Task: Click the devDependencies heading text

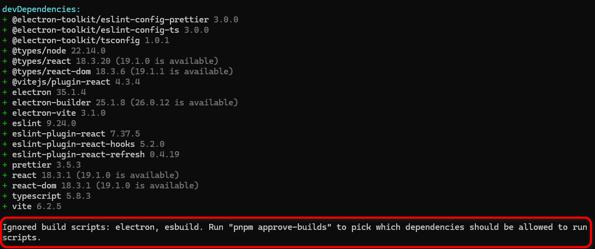Action: click(x=42, y=9)
